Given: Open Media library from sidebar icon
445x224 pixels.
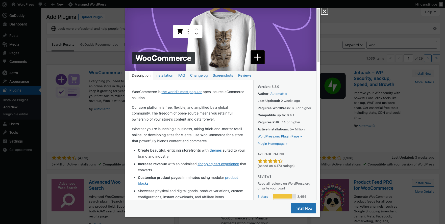Looking at the screenshot, I should [5, 44].
